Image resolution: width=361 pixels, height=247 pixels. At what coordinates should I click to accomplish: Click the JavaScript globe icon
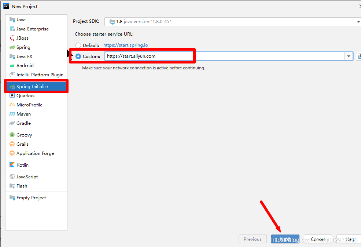pyautogui.click(x=12, y=177)
